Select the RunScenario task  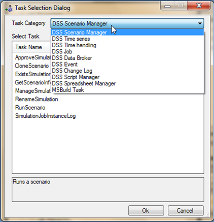30,108
